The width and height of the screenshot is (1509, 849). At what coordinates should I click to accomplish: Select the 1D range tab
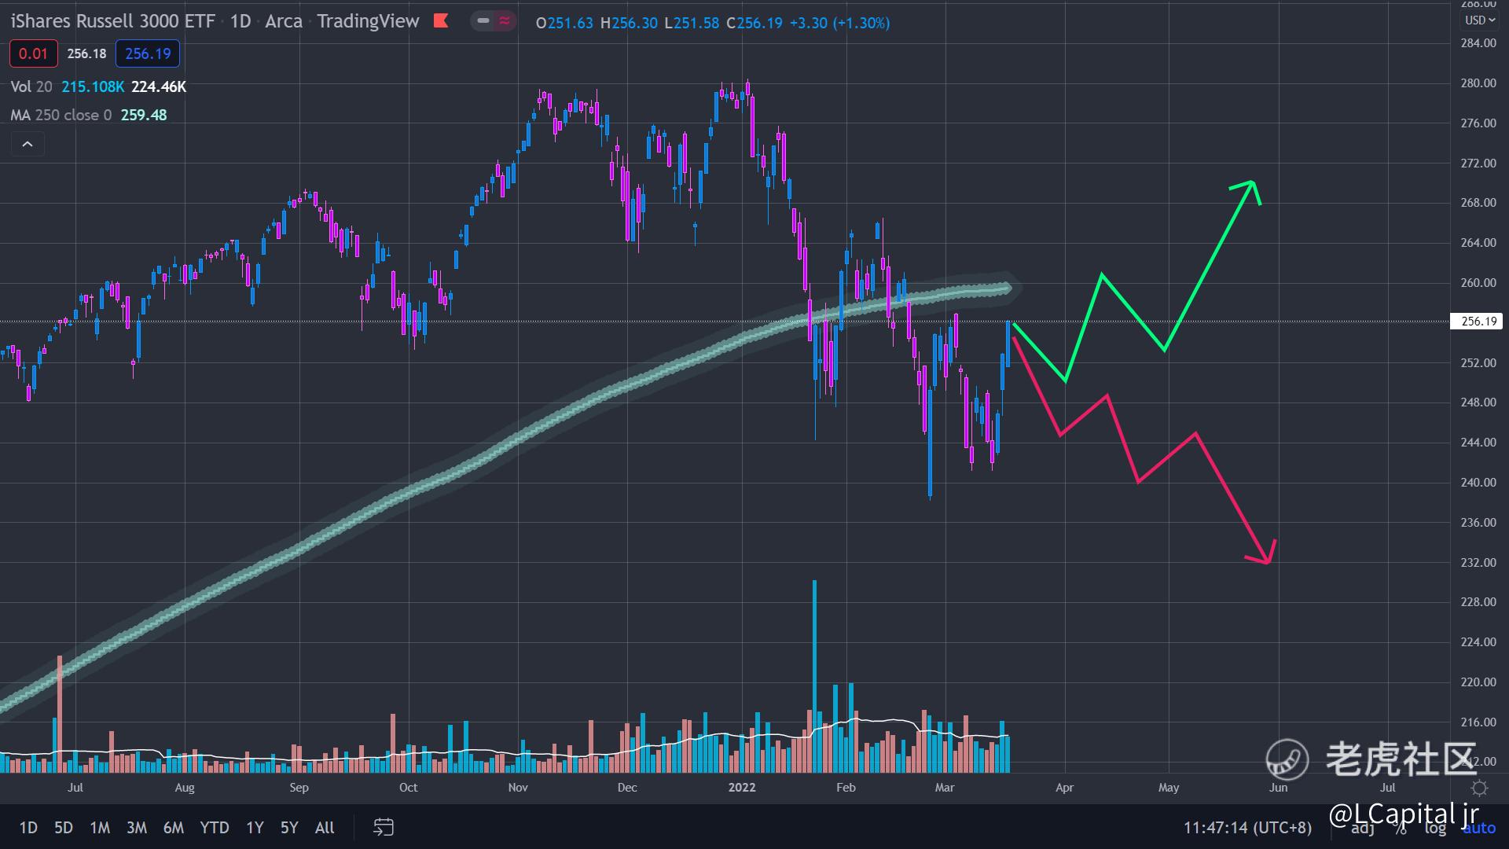[28, 828]
